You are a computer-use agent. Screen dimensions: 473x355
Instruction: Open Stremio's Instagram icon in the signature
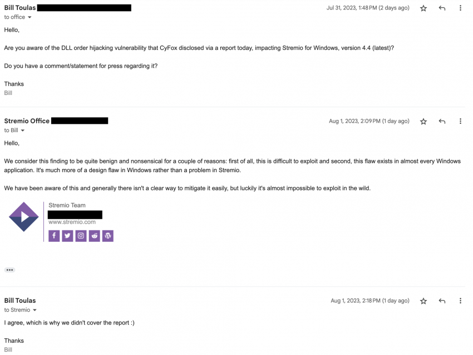point(81,236)
